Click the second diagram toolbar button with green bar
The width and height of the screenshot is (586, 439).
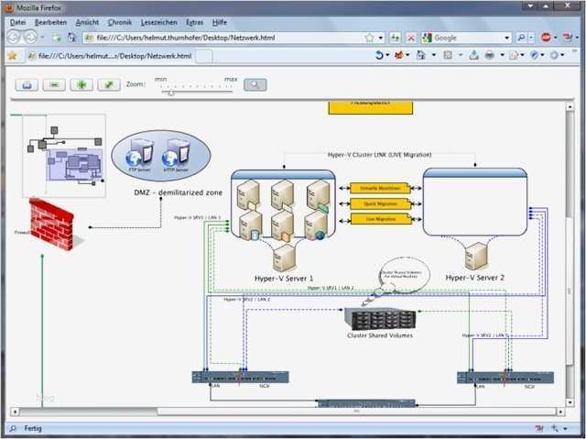click(x=54, y=85)
